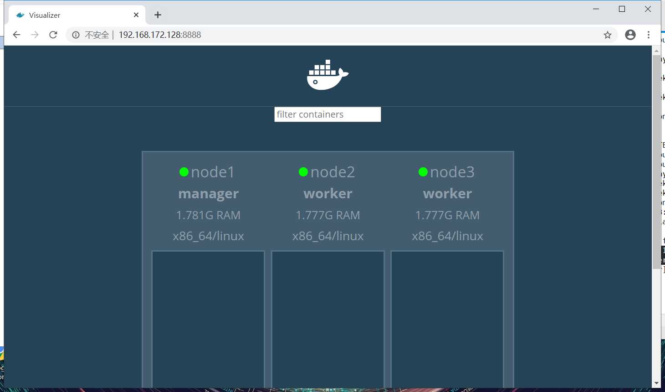Click the Visualizer tab favicon
This screenshot has height=392, width=665.
20,15
